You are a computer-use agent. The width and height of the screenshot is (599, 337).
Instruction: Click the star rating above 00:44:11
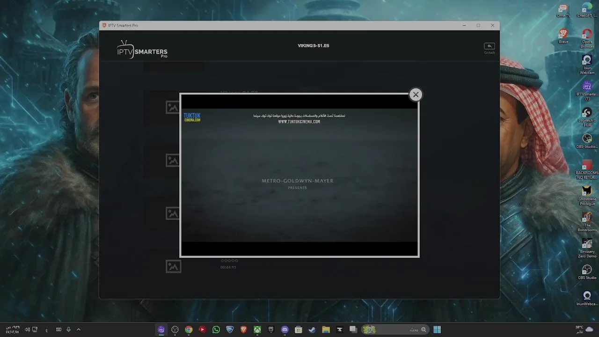(x=229, y=261)
